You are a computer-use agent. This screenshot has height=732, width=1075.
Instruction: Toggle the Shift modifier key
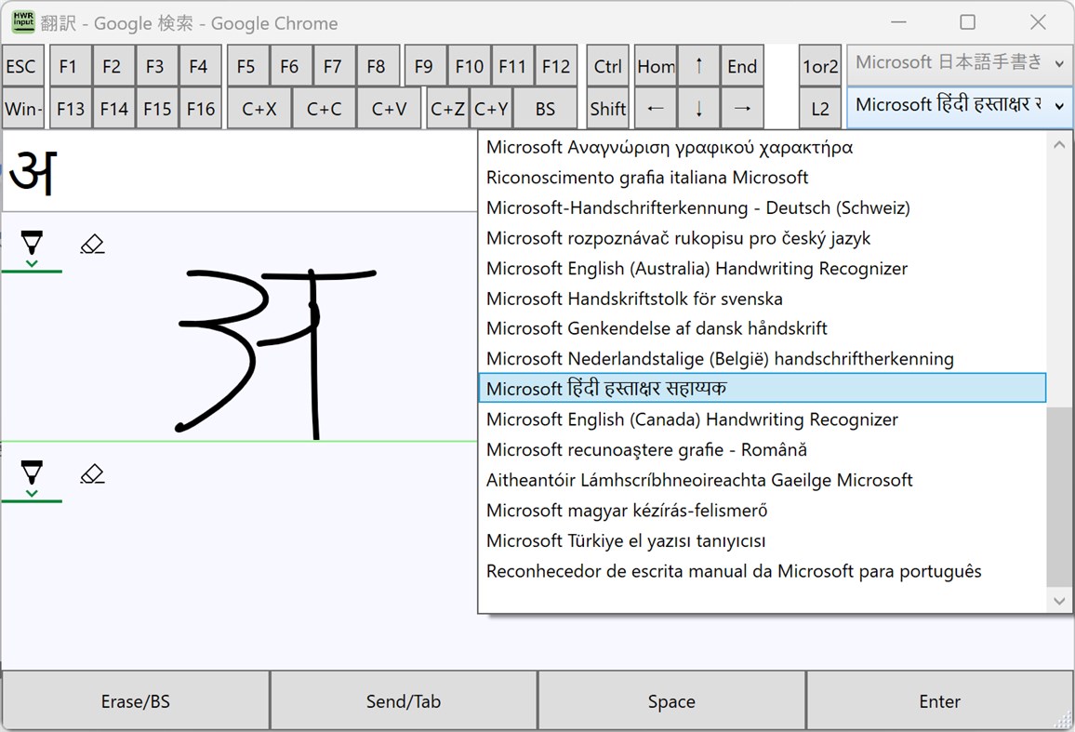(607, 109)
